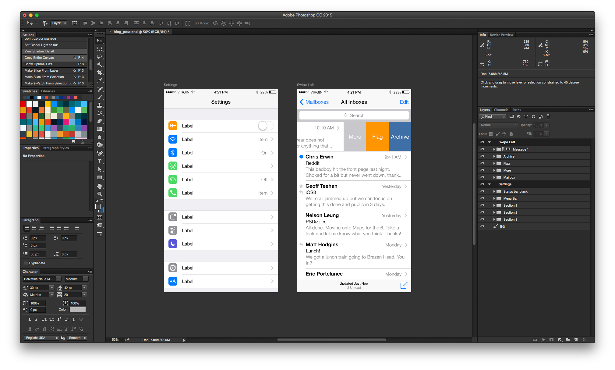Image resolution: width=615 pixels, height=370 pixels.
Task: Select the Brush tool
Action: (x=101, y=97)
